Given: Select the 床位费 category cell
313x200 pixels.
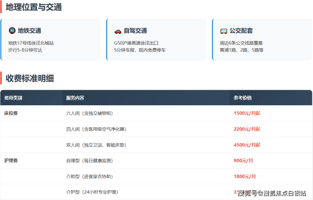Looking at the screenshot, I should [11, 113].
